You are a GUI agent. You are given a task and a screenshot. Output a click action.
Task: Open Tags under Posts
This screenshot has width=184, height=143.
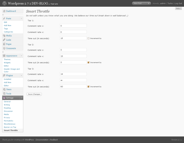click(x=6, y=28)
